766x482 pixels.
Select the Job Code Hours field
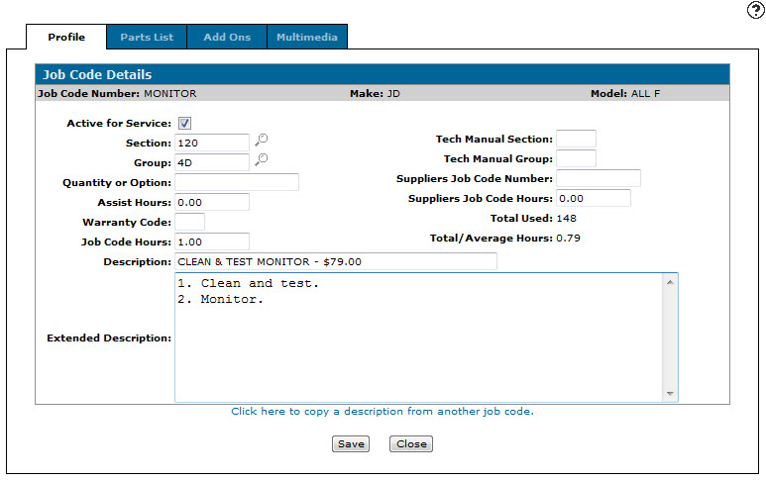click(x=212, y=241)
